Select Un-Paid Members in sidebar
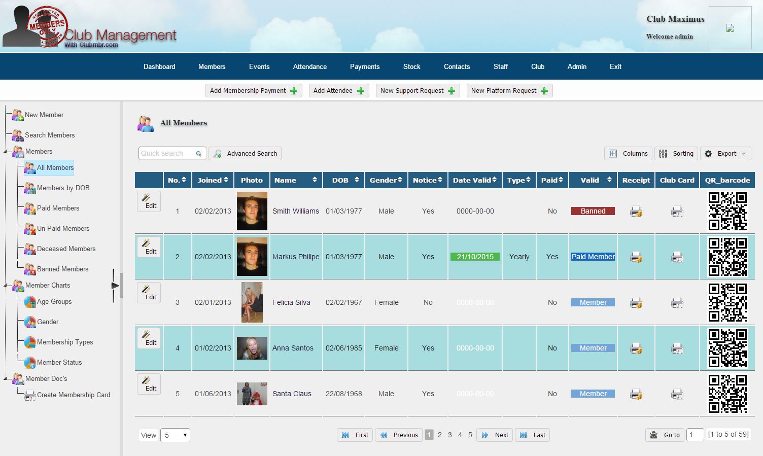 point(57,229)
